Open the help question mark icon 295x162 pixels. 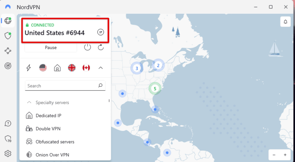(x=8, y=124)
